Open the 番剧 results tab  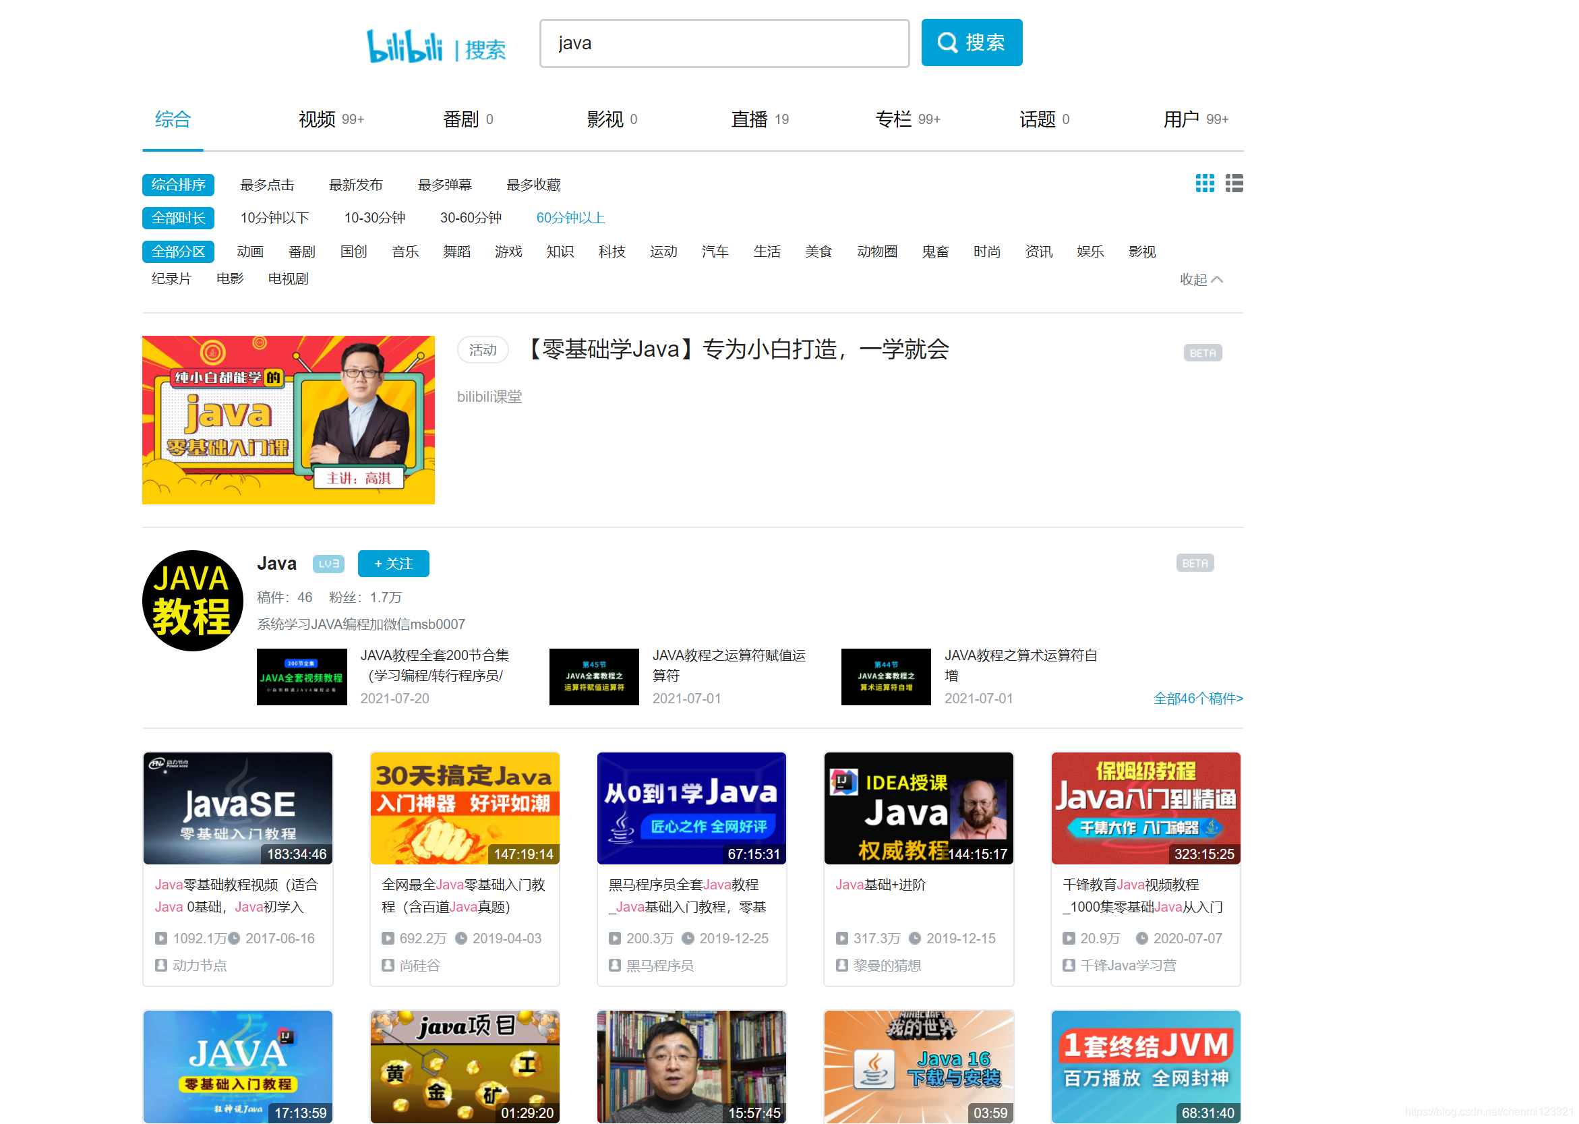click(x=469, y=120)
